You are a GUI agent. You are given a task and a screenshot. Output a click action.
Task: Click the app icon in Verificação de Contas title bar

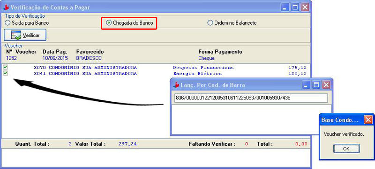coord(6,7)
